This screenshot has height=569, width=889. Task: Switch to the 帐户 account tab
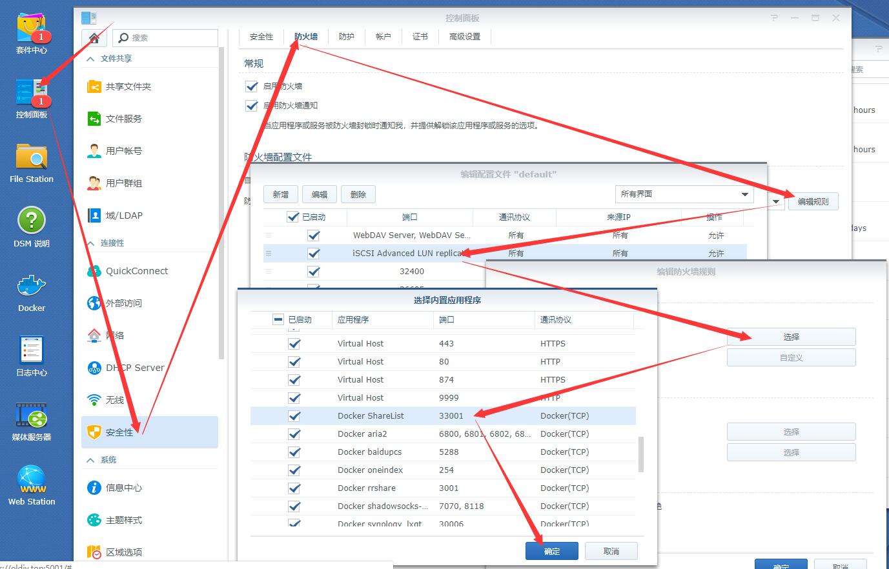[383, 37]
